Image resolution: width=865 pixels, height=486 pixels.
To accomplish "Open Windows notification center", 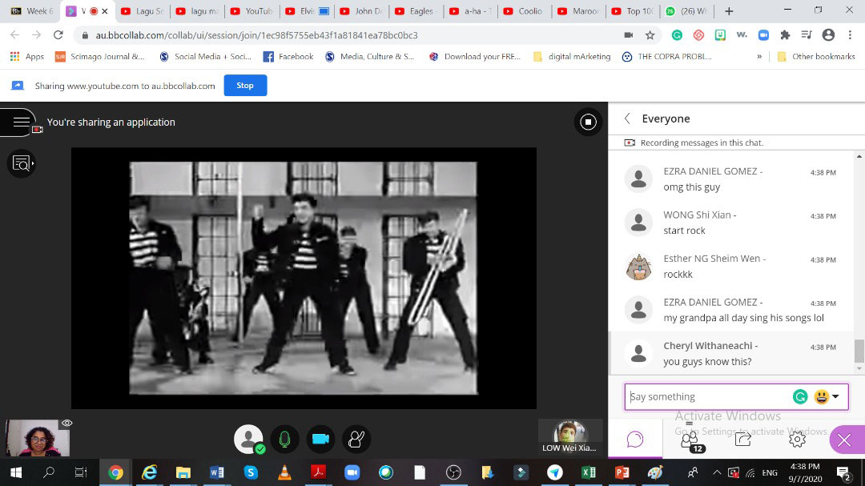I will 843,472.
